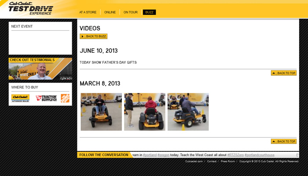
Task: Click the Cub Cadet Authorized Dealer logo
Action: click(20, 98)
